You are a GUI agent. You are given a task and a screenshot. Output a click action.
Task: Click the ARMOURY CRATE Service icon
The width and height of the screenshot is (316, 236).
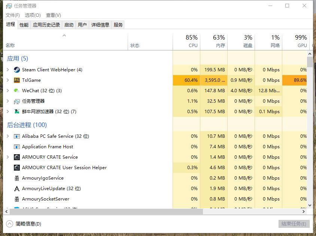17,157
